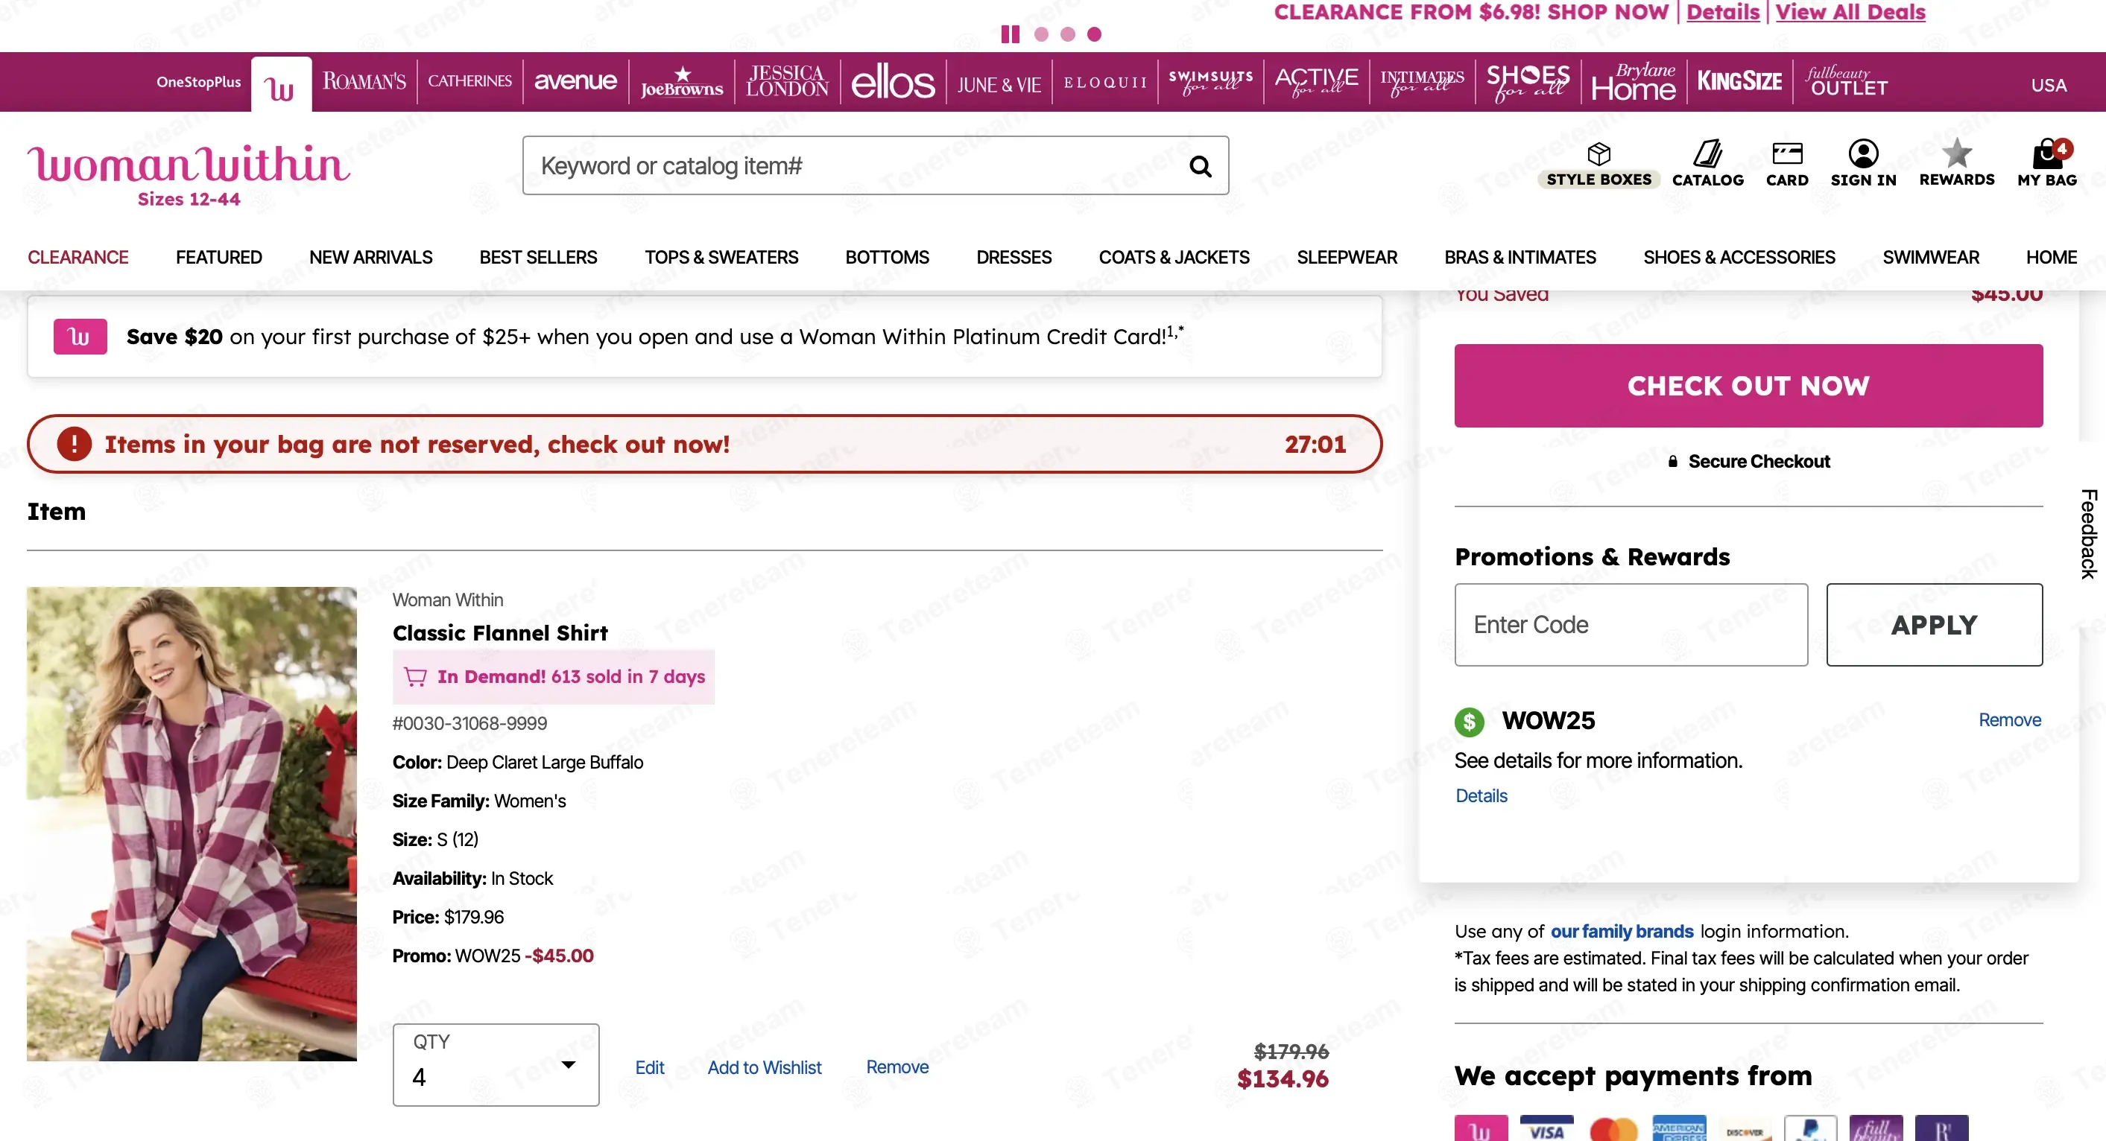Remove the Classic Flannel Shirt from bag

coord(898,1067)
